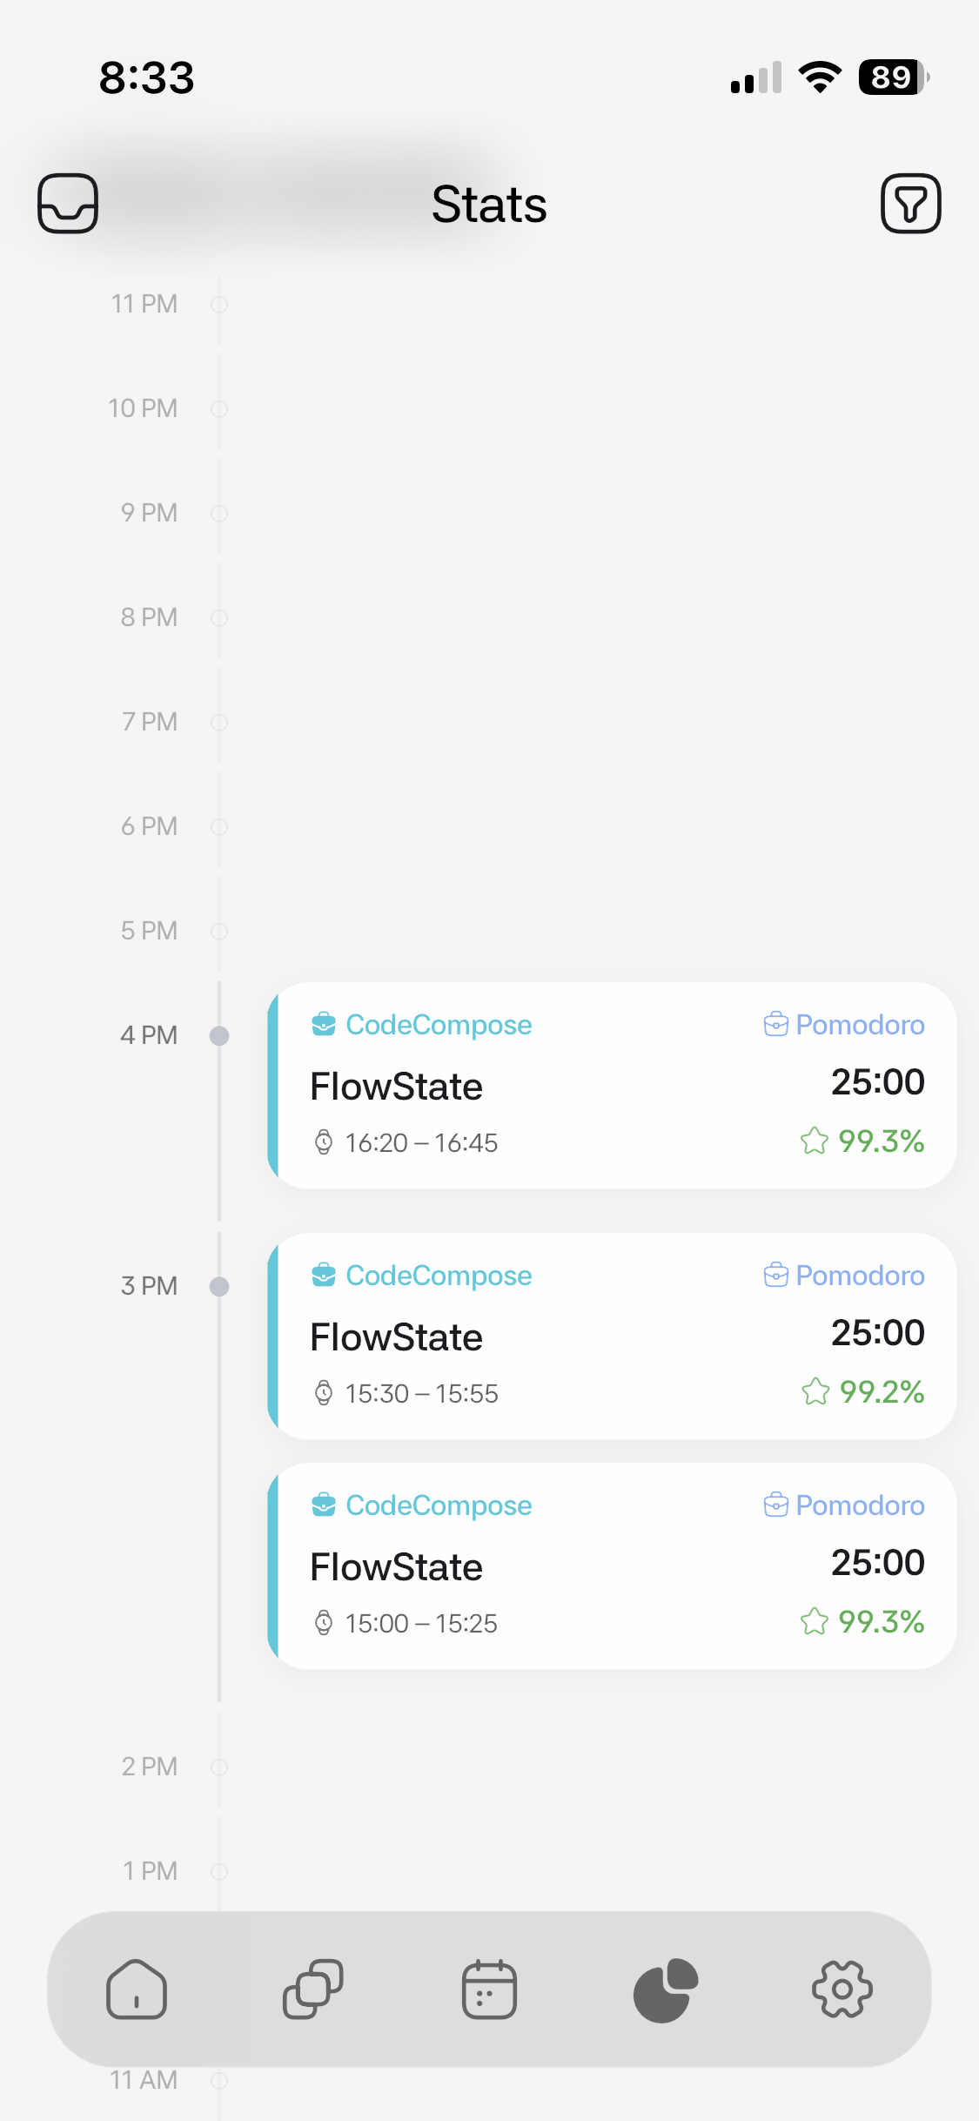This screenshot has height=2121, width=979.
Task: Tap the app icon in the top-left corner
Action: [x=67, y=204]
